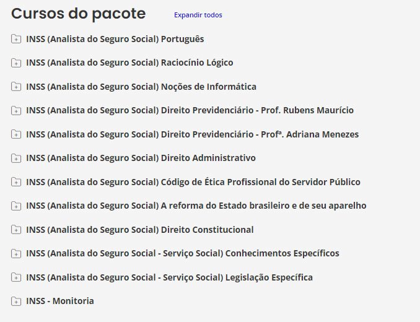Click folder icon for Rubens Maurício course
This screenshot has width=420, height=322.
(x=16, y=110)
